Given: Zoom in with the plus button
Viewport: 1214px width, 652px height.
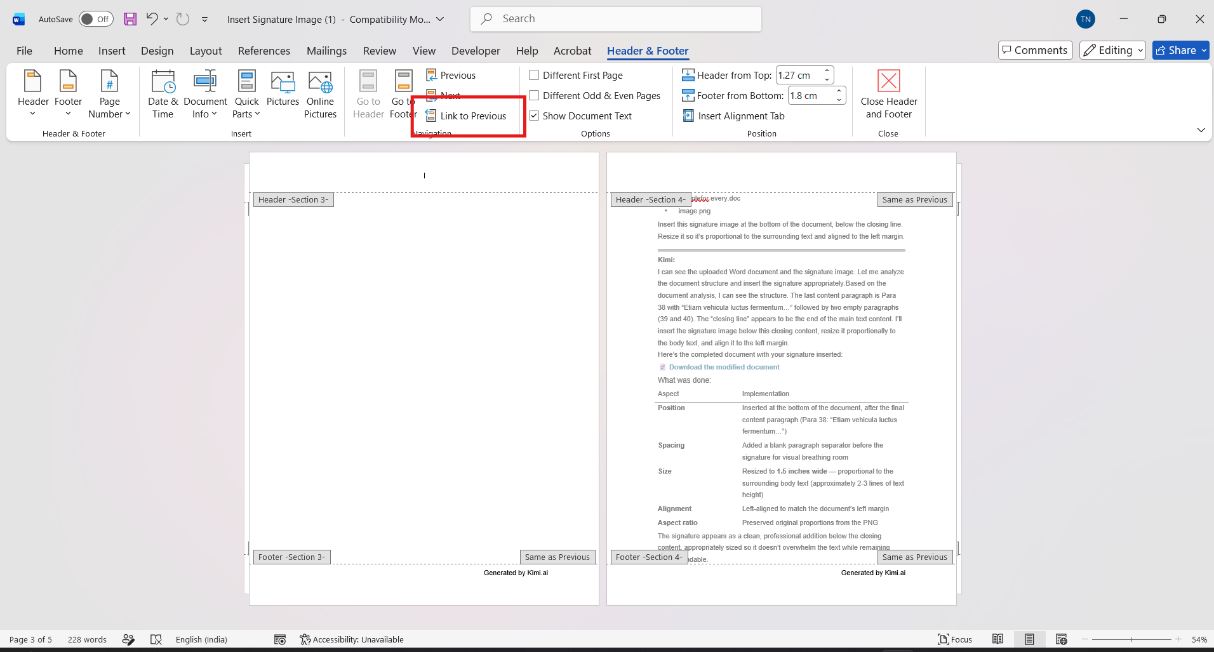Looking at the screenshot, I should [x=1178, y=639].
